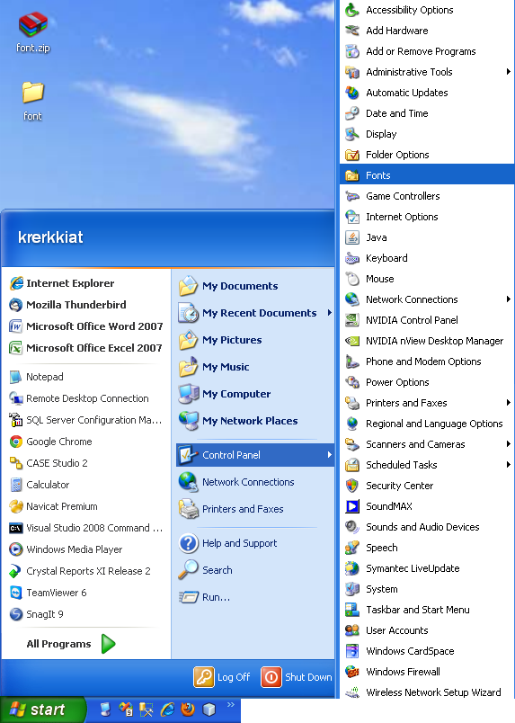The height and width of the screenshot is (723, 515).
Task: Click the Log Off button
Action: click(x=222, y=677)
